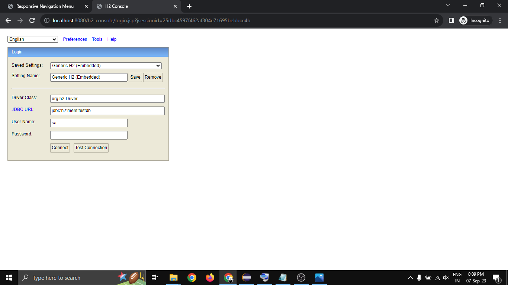Show hidden system tray icons
Screen dimensions: 508x285
(x=411, y=278)
